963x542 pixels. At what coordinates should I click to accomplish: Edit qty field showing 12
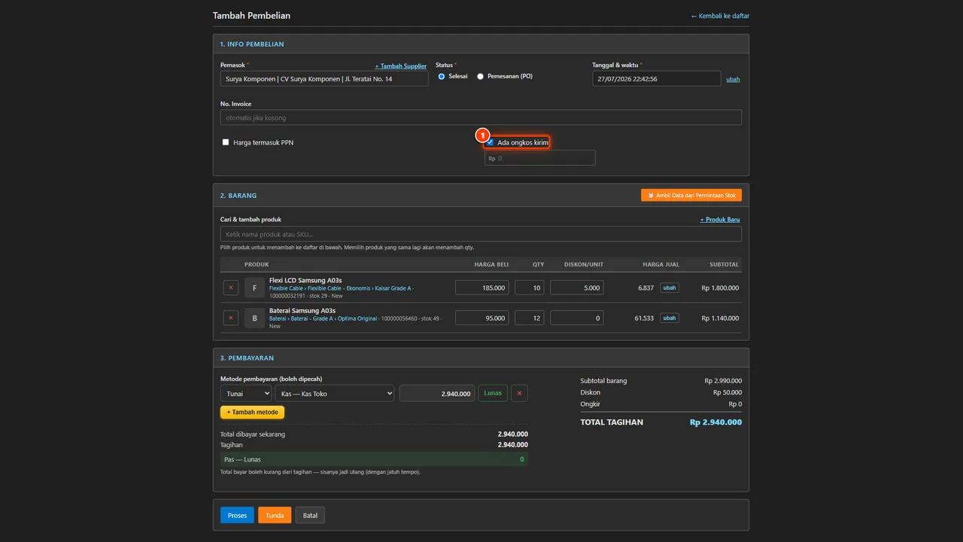click(x=530, y=318)
